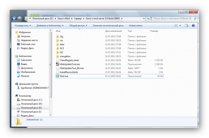Click the navigation pane scrollbar up arrow
Image resolution: width=209 pixels, height=138 pixels.
(51, 30)
